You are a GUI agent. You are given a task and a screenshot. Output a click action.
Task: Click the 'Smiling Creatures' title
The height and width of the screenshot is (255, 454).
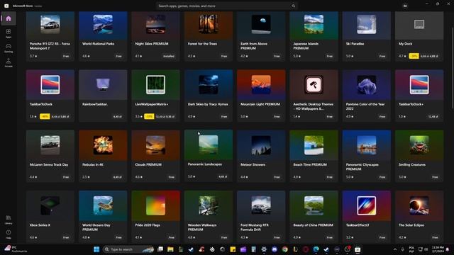point(412,165)
